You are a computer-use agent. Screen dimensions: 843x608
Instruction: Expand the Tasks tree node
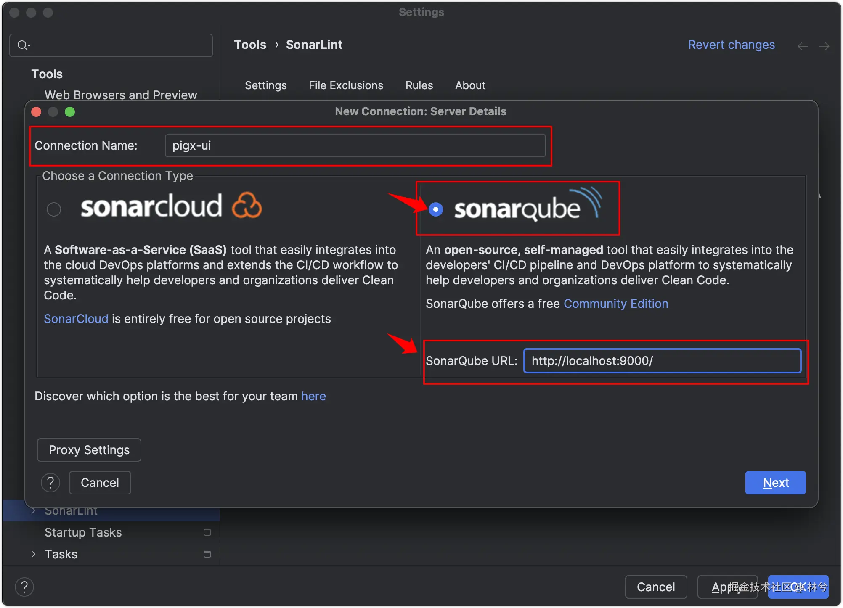(x=34, y=554)
